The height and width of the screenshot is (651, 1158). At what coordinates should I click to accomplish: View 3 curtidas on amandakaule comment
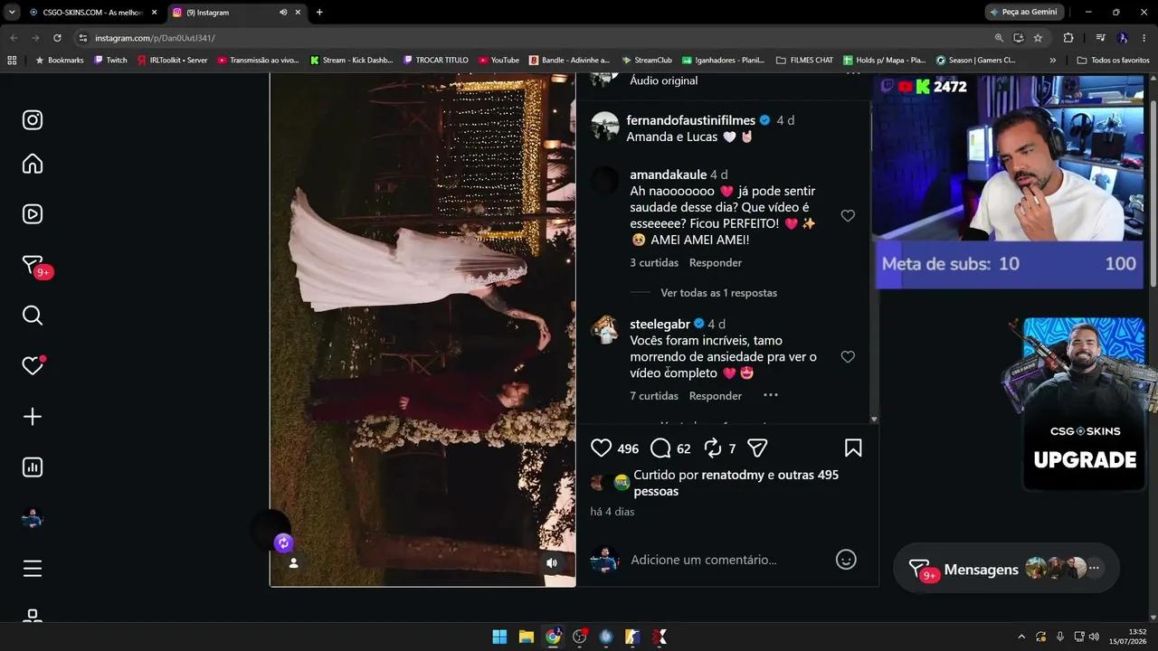pyautogui.click(x=654, y=263)
